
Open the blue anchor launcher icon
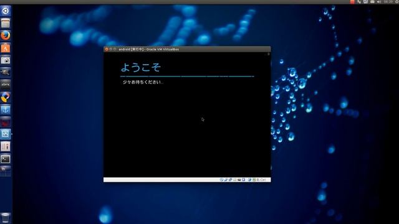[x=6, y=110]
